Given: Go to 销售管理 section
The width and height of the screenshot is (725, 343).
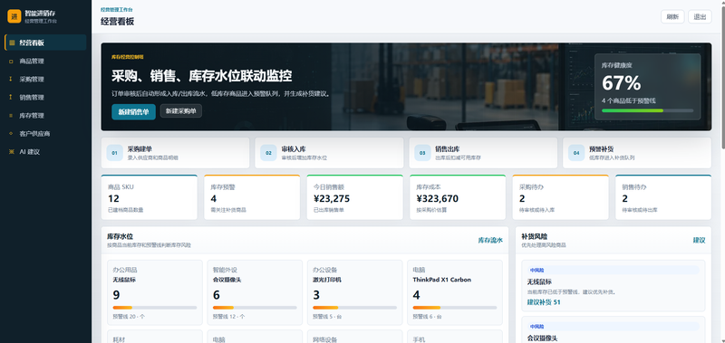Looking at the screenshot, I should (x=45, y=97).
